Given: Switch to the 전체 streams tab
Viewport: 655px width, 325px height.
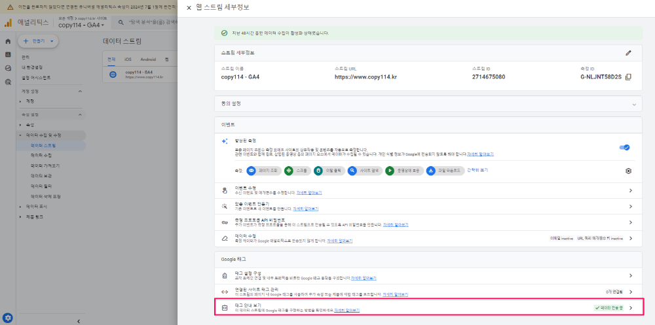Looking at the screenshot, I should pos(111,60).
